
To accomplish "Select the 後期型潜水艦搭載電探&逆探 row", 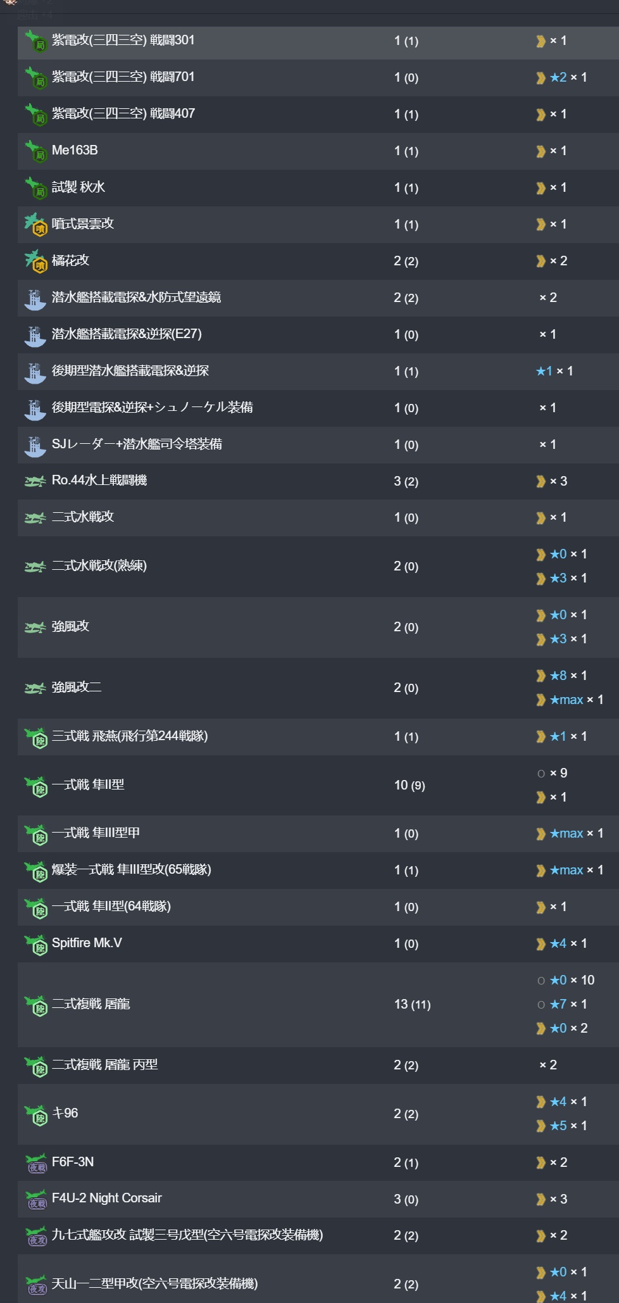I will [x=318, y=371].
